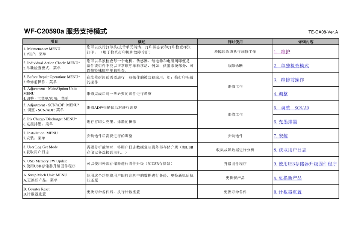
Task: Select the "故障诊断" usage cell
Action: 235,65
